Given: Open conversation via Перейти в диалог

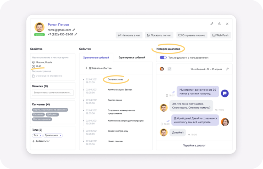Looking at the screenshot, I should (x=194, y=145).
